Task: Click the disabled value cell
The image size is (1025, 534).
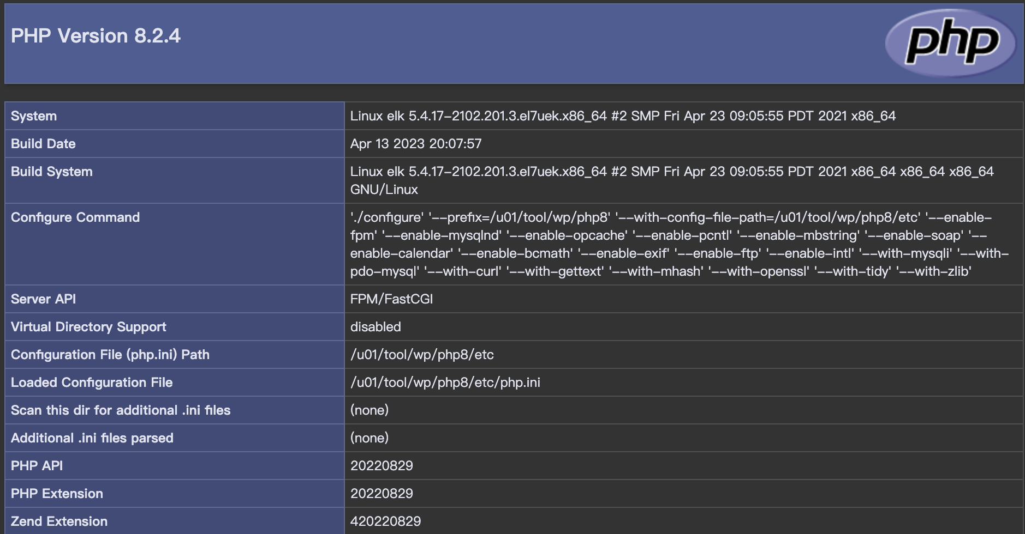Action: coord(376,327)
